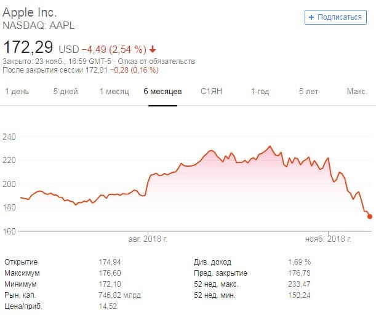Click the авг. 2018 г. axis label
The image size is (376, 315).
click(148, 239)
